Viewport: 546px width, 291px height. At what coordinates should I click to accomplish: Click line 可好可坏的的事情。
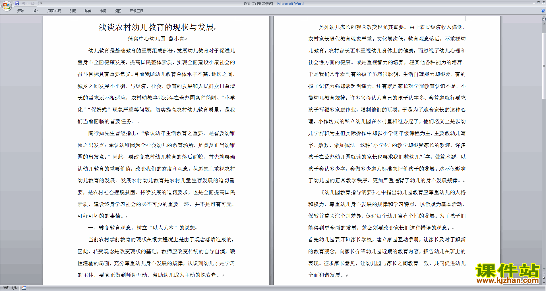pyautogui.click(x=101, y=216)
